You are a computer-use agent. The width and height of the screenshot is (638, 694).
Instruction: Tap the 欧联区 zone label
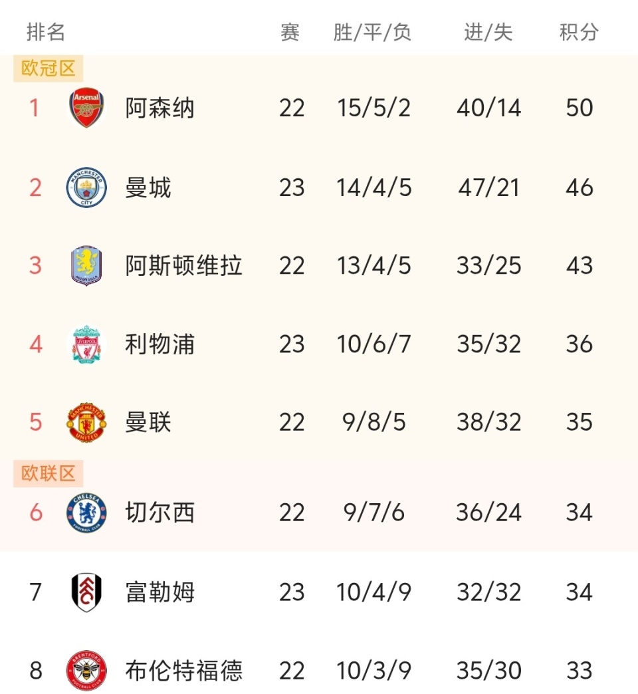49,473
